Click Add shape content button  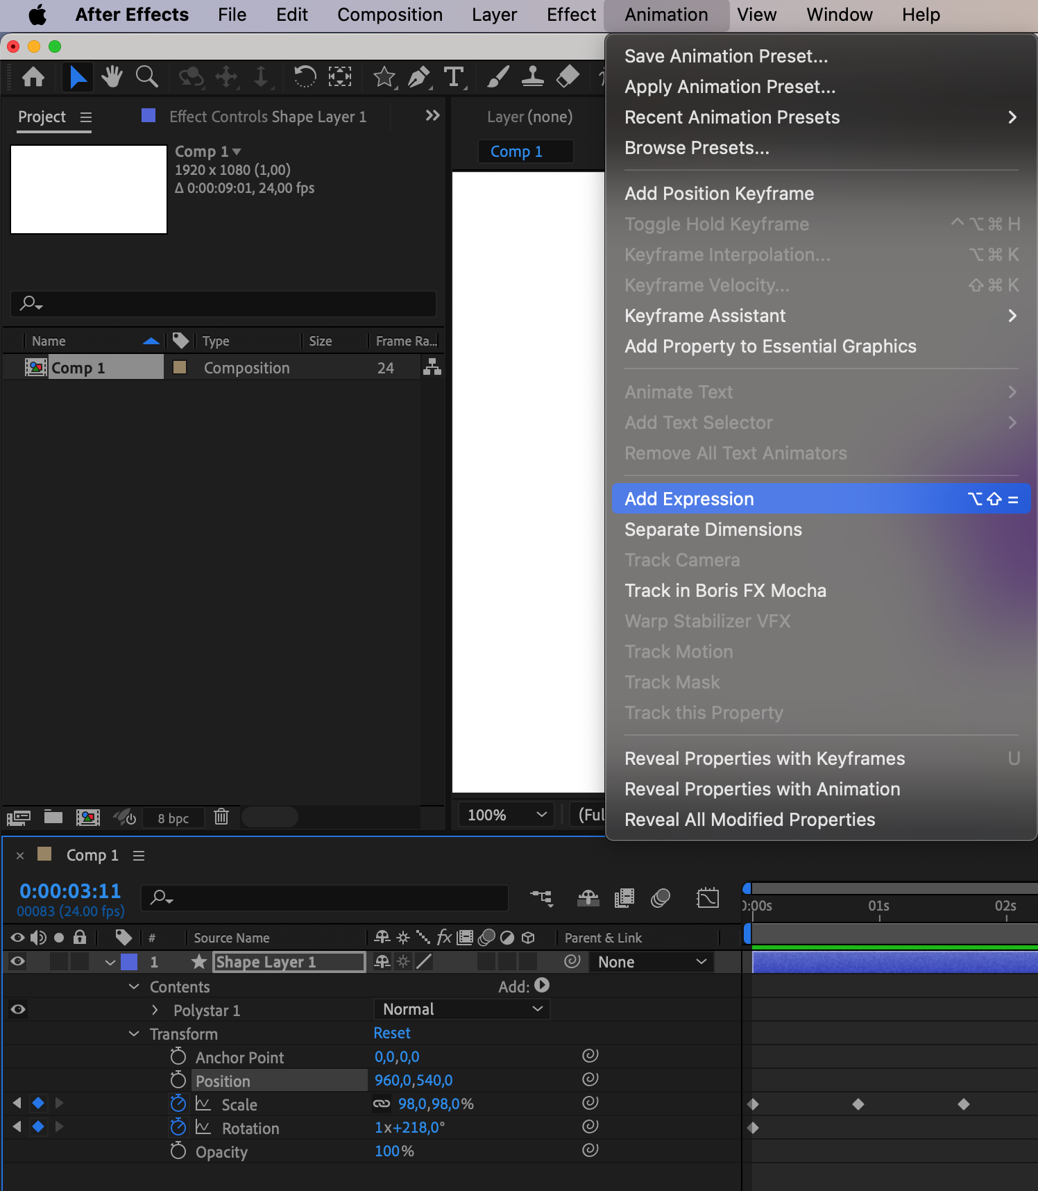coord(543,986)
